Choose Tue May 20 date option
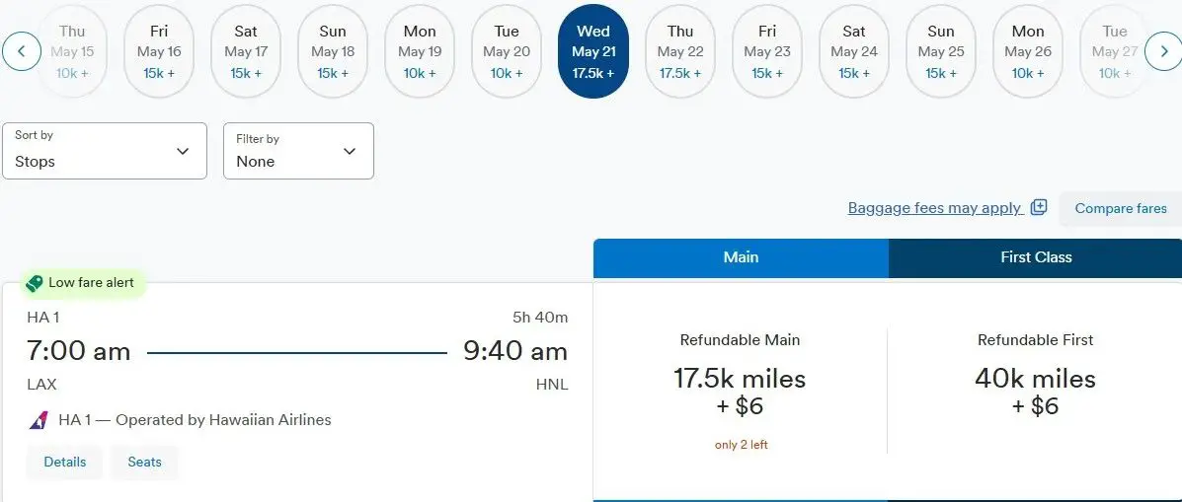The image size is (1182, 502). (507, 51)
